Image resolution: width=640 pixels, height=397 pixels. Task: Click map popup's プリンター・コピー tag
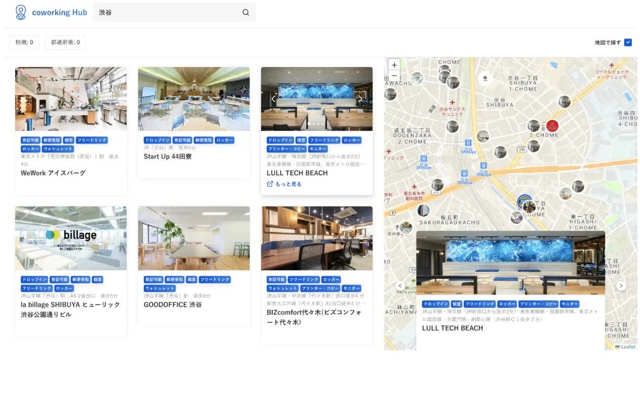538,304
